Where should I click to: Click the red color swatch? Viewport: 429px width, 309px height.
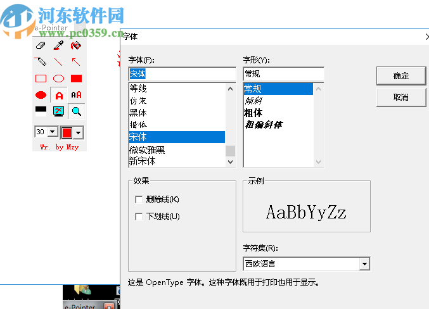[67, 133]
